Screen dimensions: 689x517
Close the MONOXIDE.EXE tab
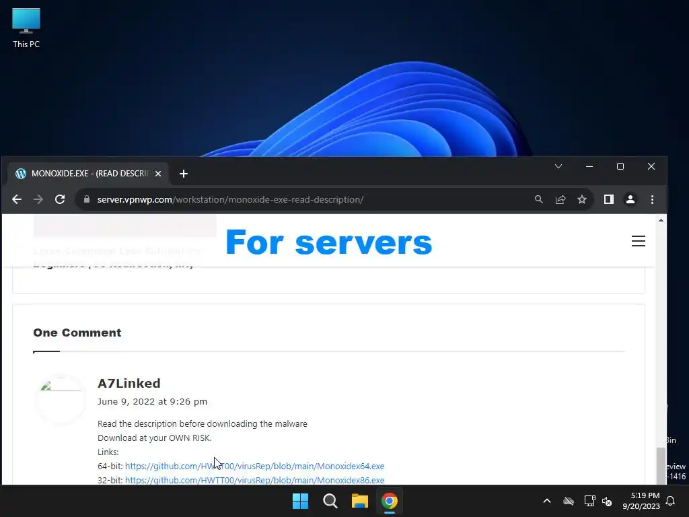click(158, 174)
